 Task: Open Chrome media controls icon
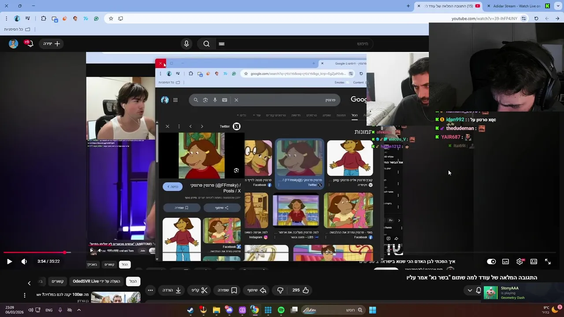[x=28, y=18]
